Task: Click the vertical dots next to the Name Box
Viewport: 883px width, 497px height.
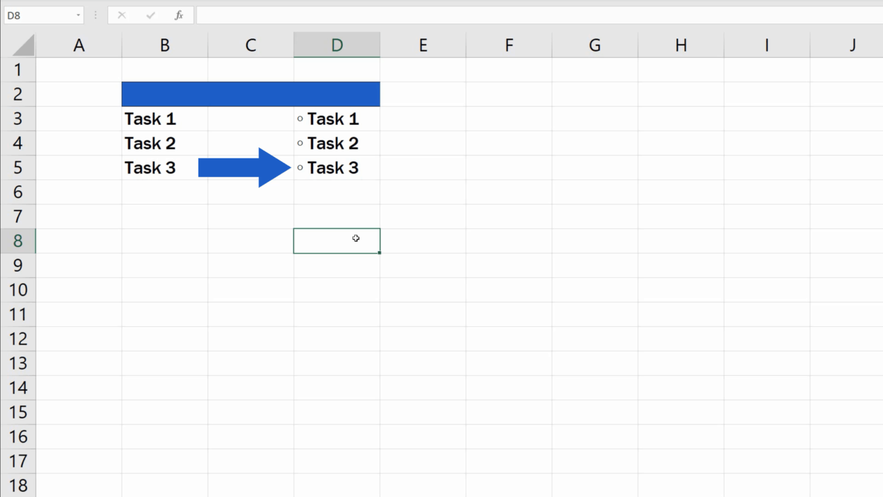Action: [95, 15]
